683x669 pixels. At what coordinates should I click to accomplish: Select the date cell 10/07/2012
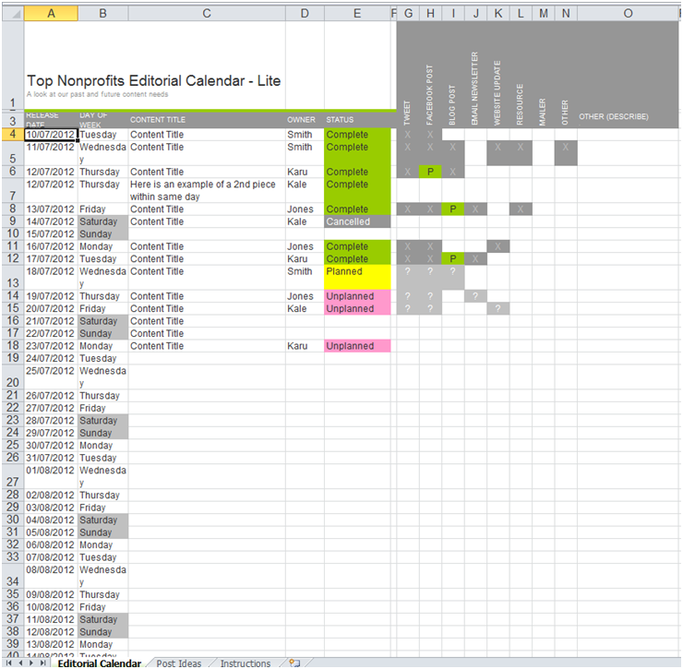(51, 134)
